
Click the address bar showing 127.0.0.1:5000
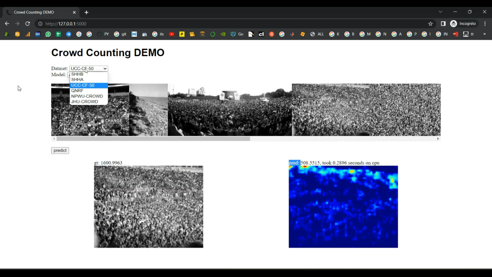[230, 24]
